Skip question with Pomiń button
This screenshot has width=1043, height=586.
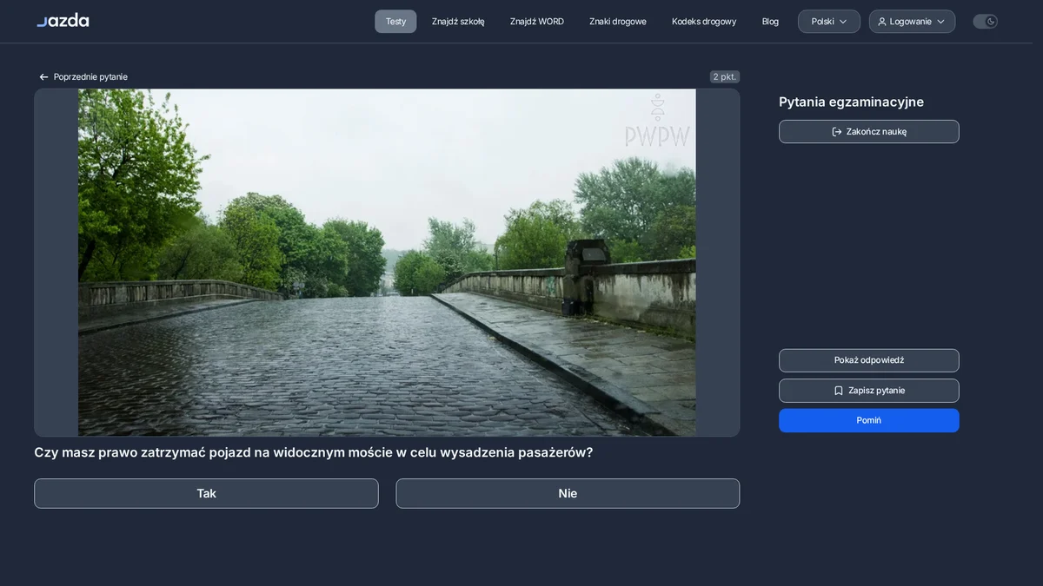point(869,420)
